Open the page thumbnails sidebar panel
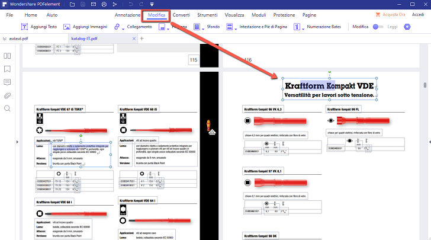 pyautogui.click(x=8, y=56)
